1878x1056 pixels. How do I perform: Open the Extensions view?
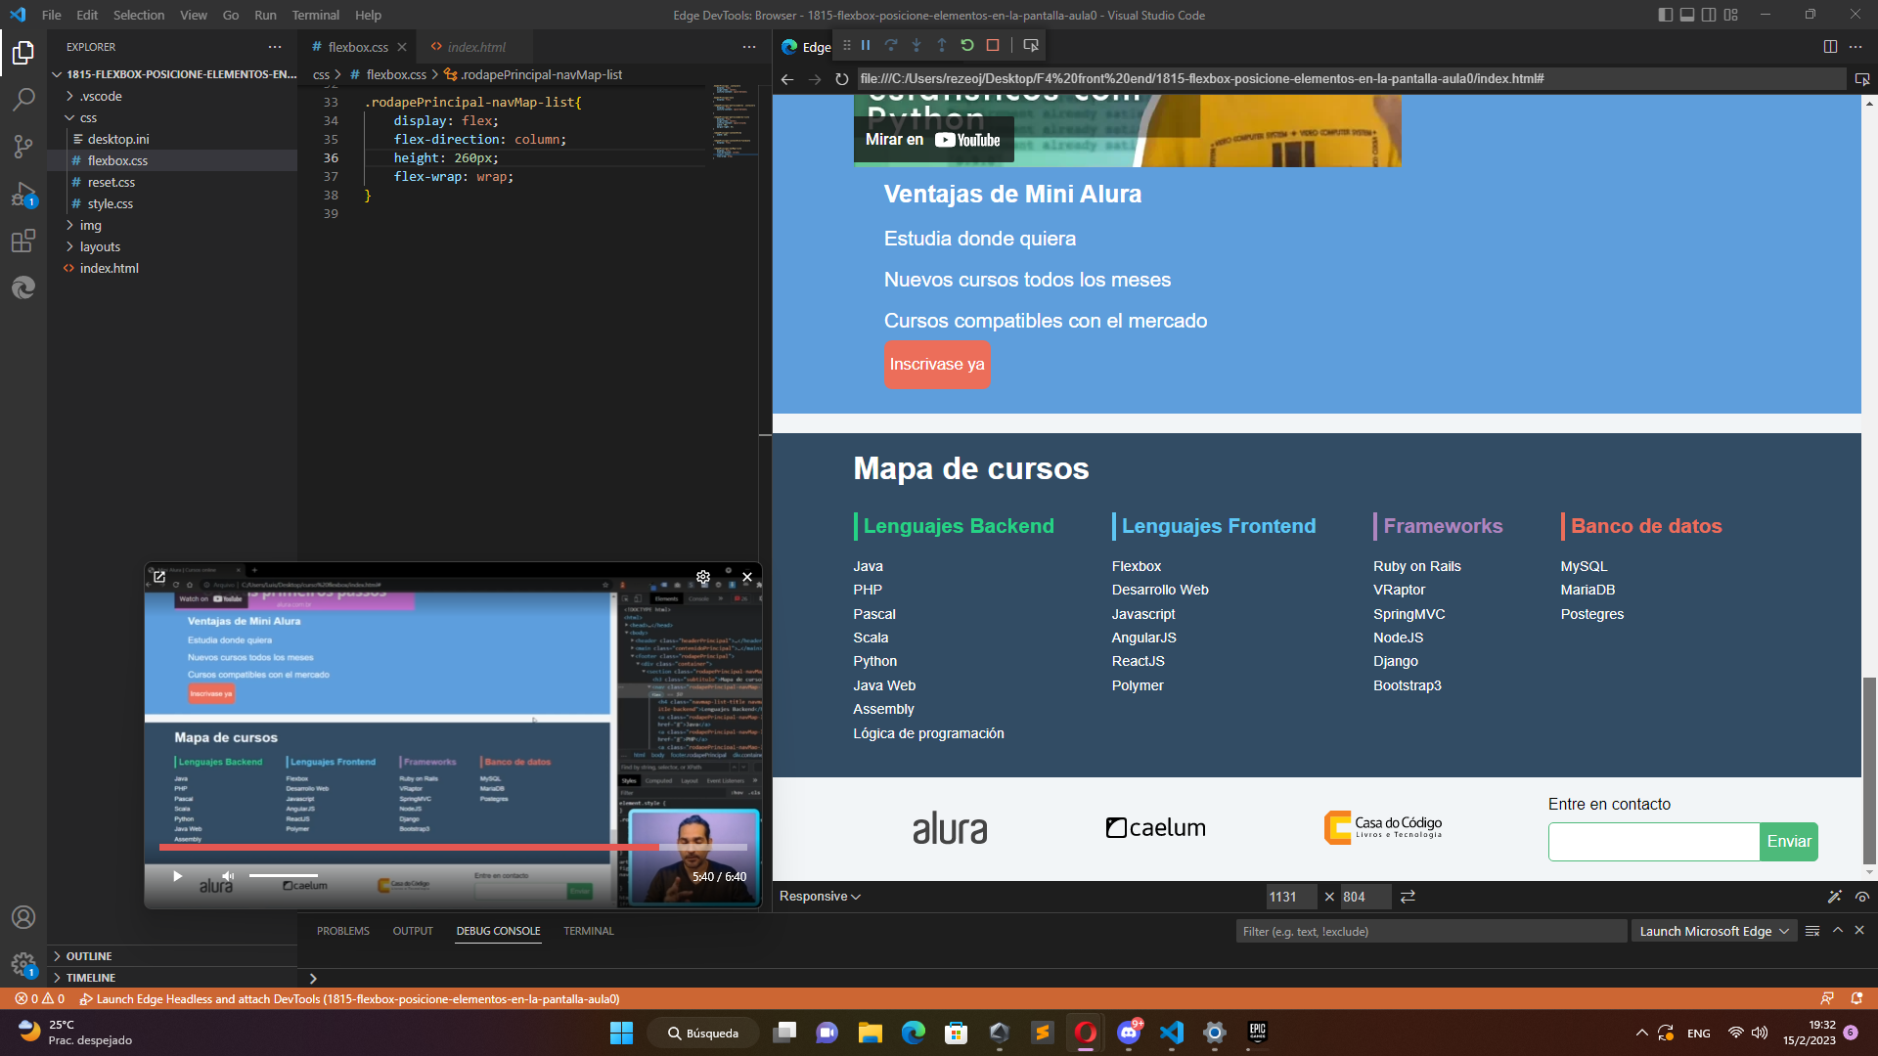(x=23, y=241)
